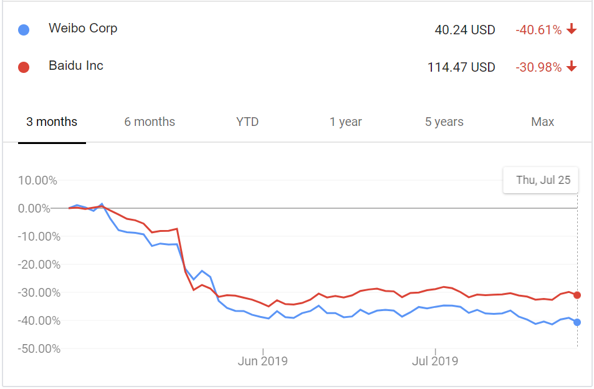Viewport: 594px width, 389px height.
Task: Open the YTD time range
Action: [247, 122]
